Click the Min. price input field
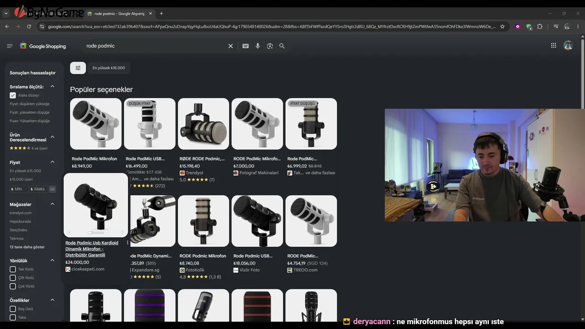 click(19, 189)
